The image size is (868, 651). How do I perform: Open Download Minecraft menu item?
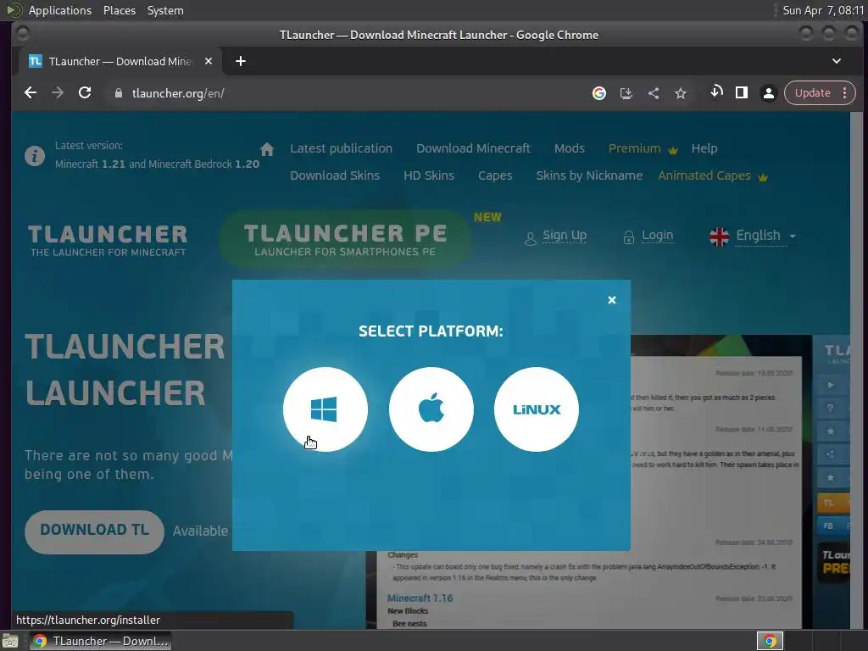point(473,148)
